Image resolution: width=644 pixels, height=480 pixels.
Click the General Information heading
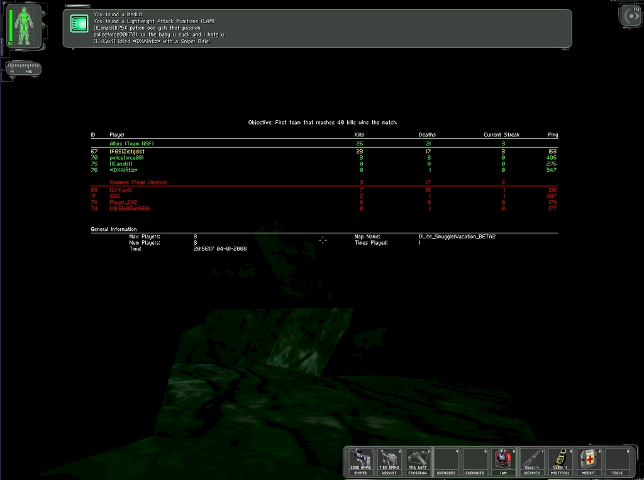(x=114, y=230)
